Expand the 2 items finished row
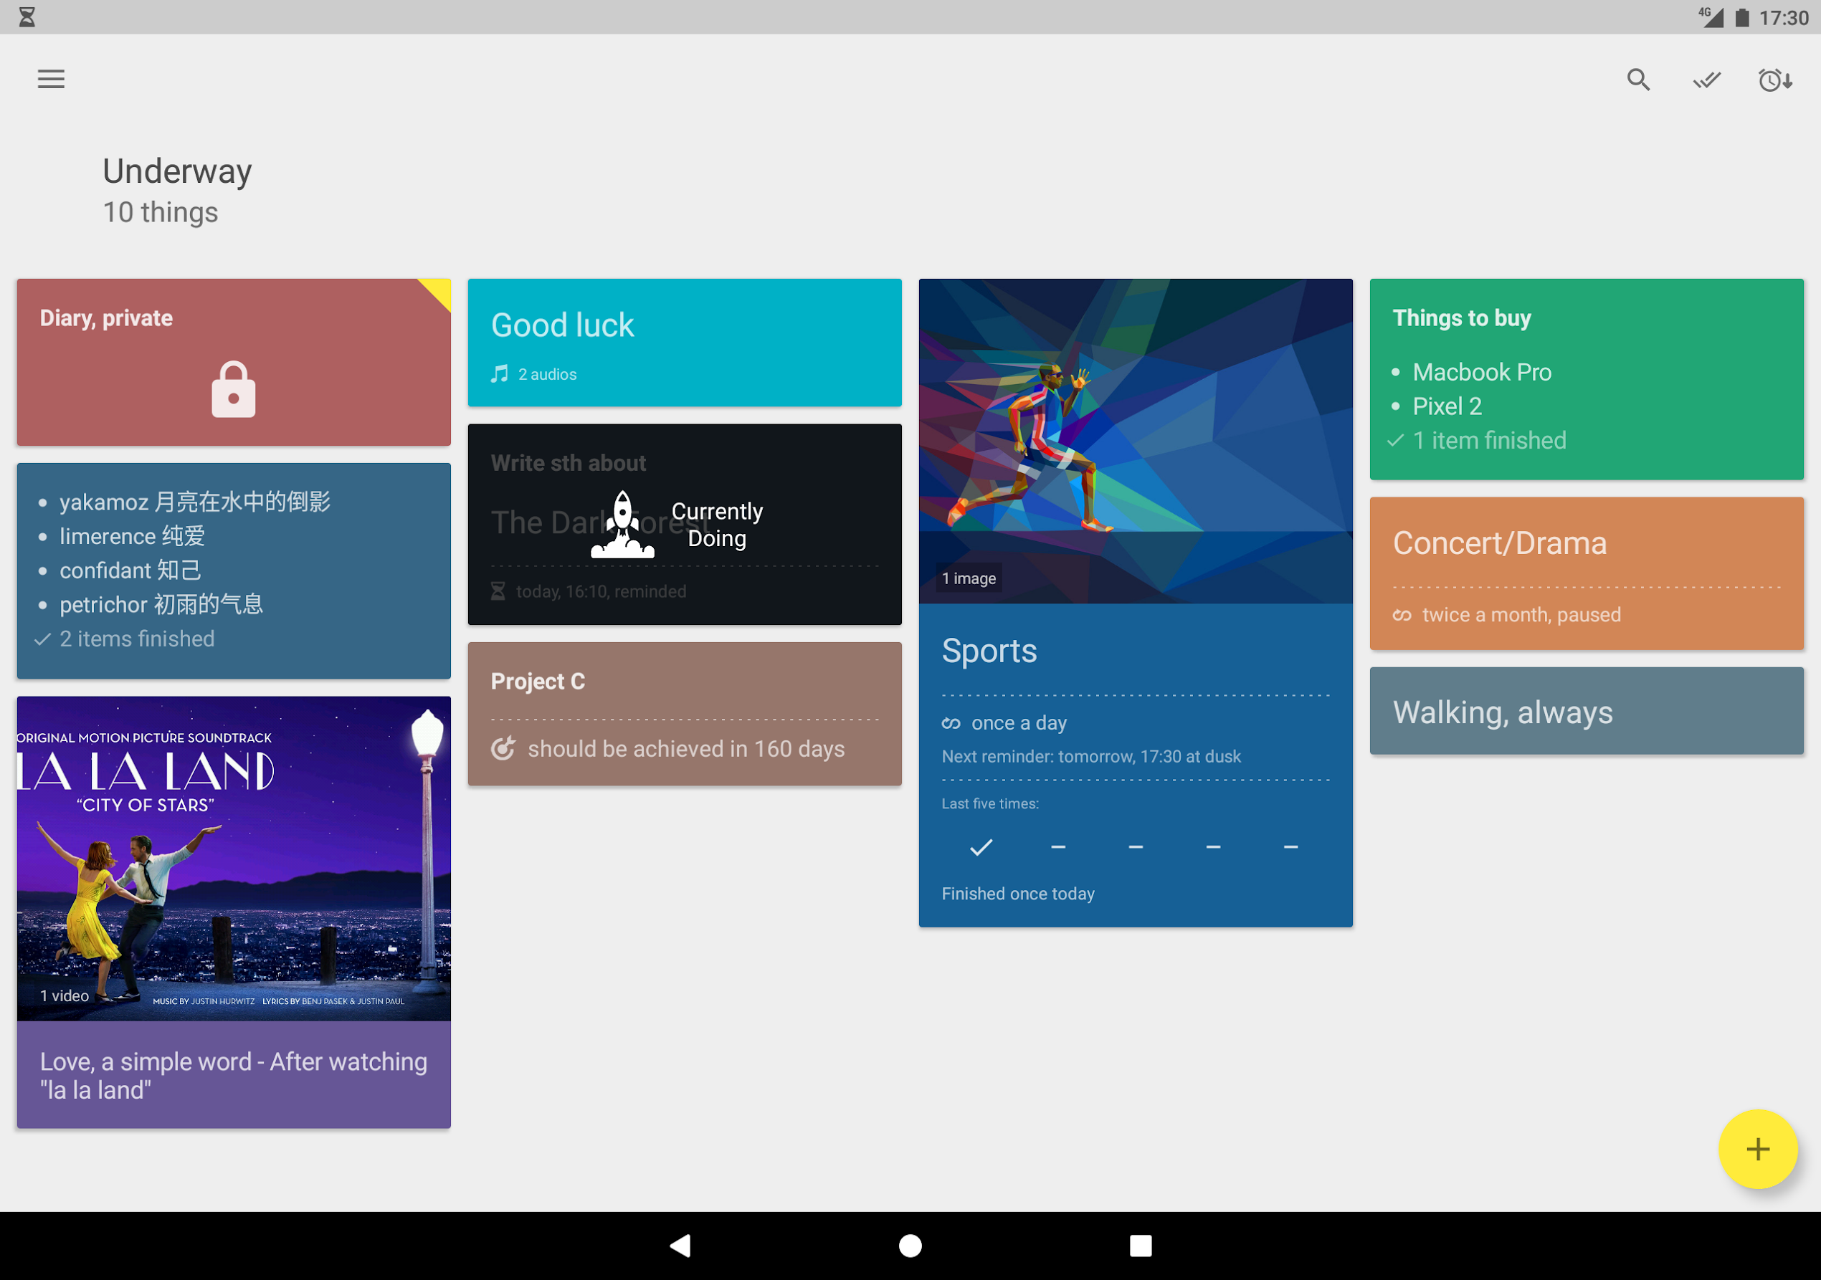Screen dimensions: 1821x1280 click(136, 639)
